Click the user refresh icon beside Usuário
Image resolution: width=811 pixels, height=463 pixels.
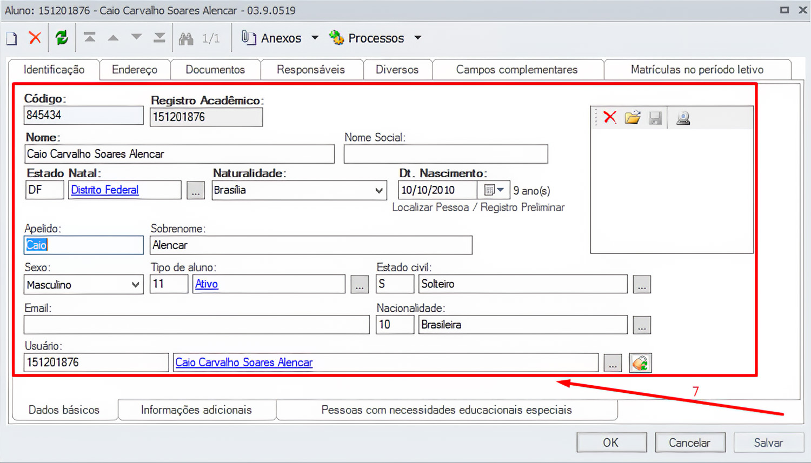pos(641,363)
